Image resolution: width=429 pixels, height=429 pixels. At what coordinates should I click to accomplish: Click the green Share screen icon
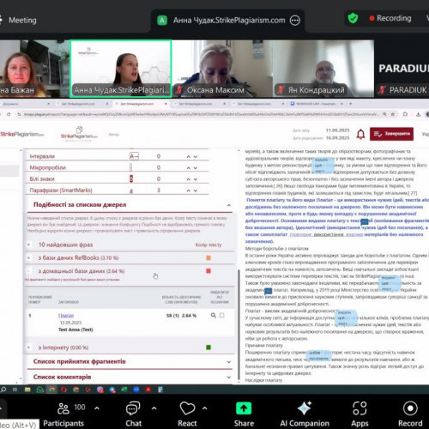[244, 408]
